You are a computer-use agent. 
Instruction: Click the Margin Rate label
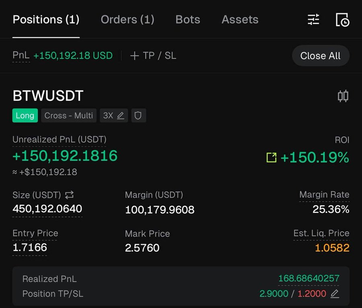point(324,195)
